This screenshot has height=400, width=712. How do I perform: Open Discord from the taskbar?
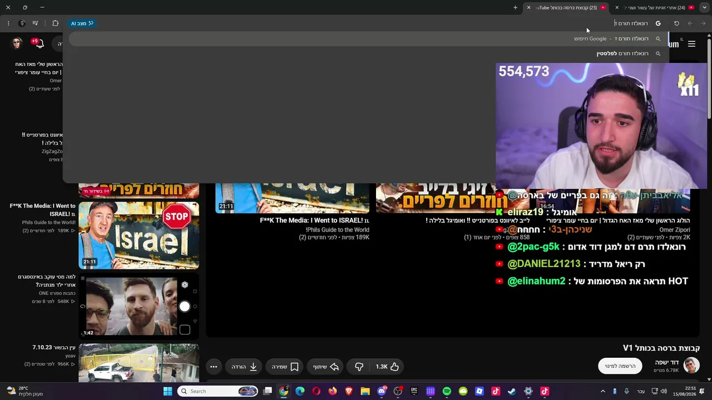382,391
